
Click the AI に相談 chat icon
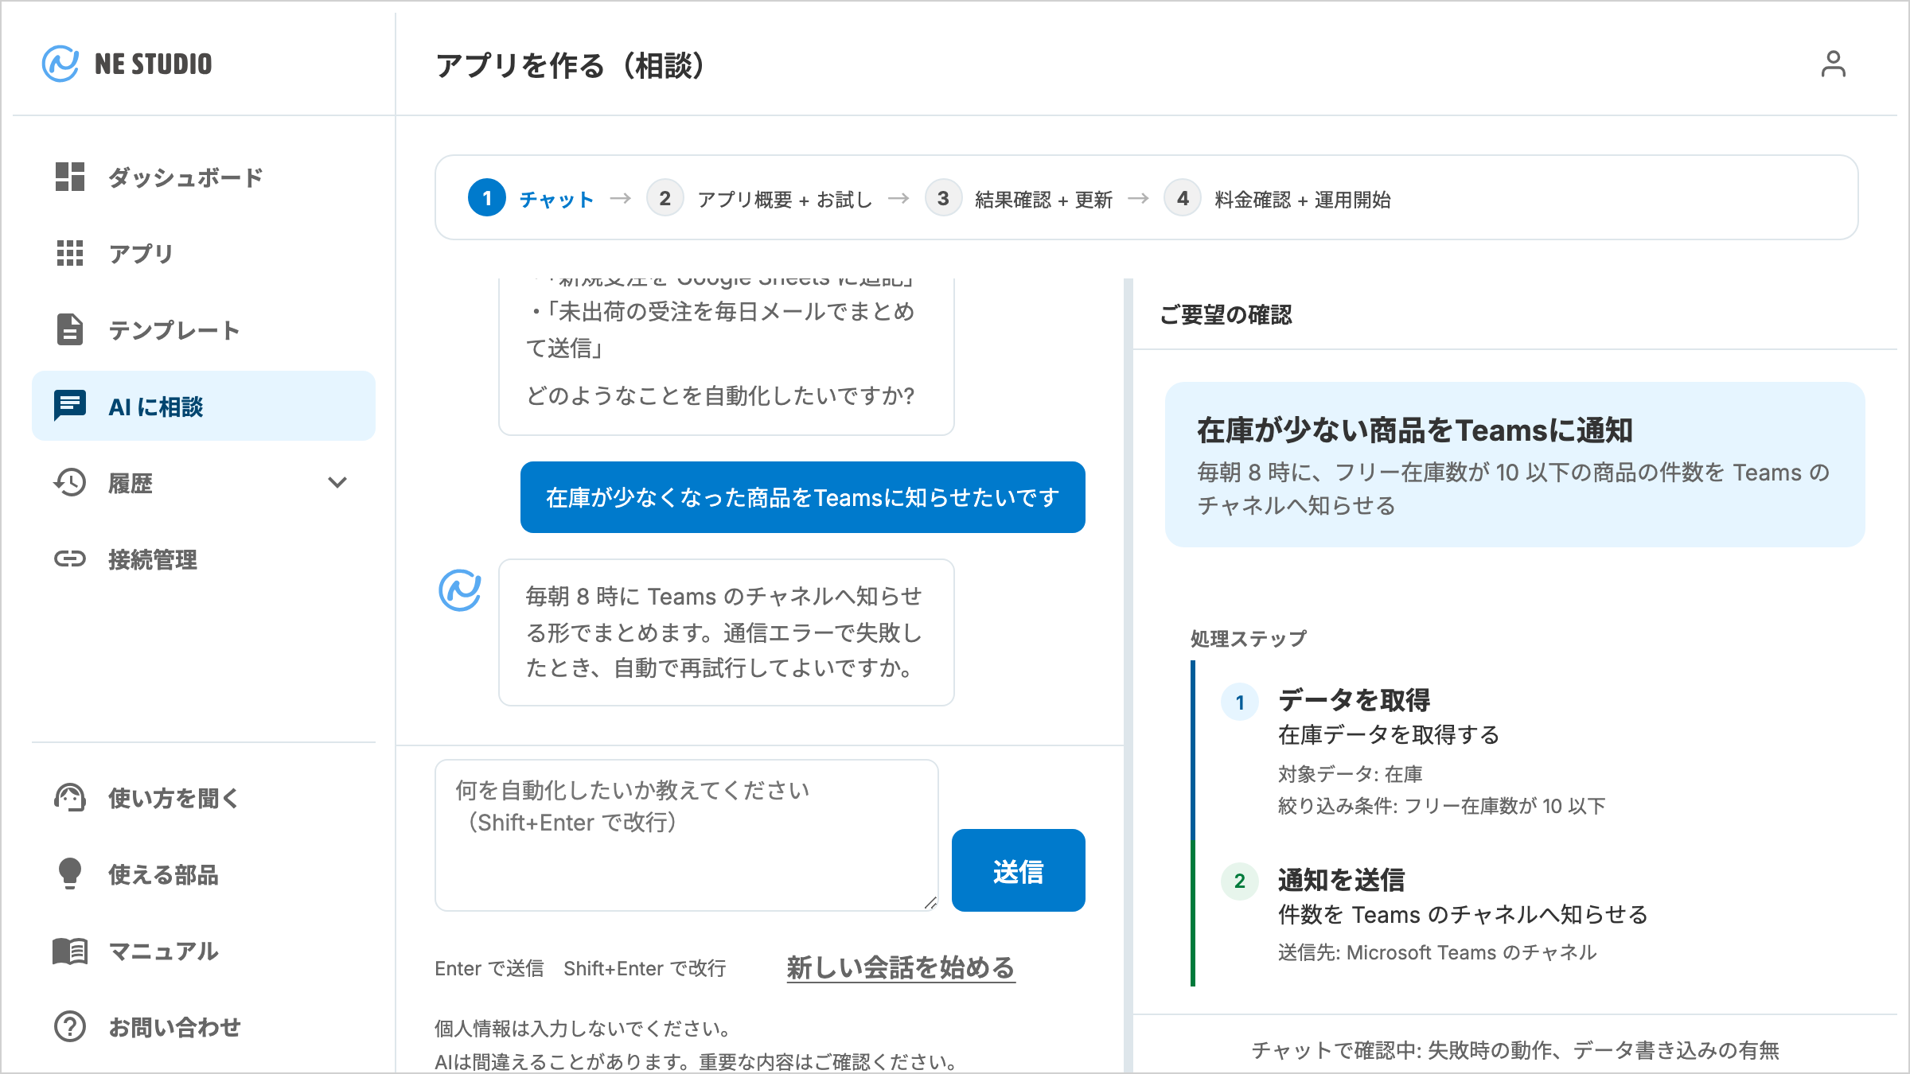(70, 406)
